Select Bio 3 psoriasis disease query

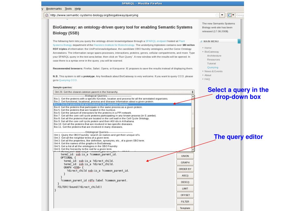[x=122, y=104]
